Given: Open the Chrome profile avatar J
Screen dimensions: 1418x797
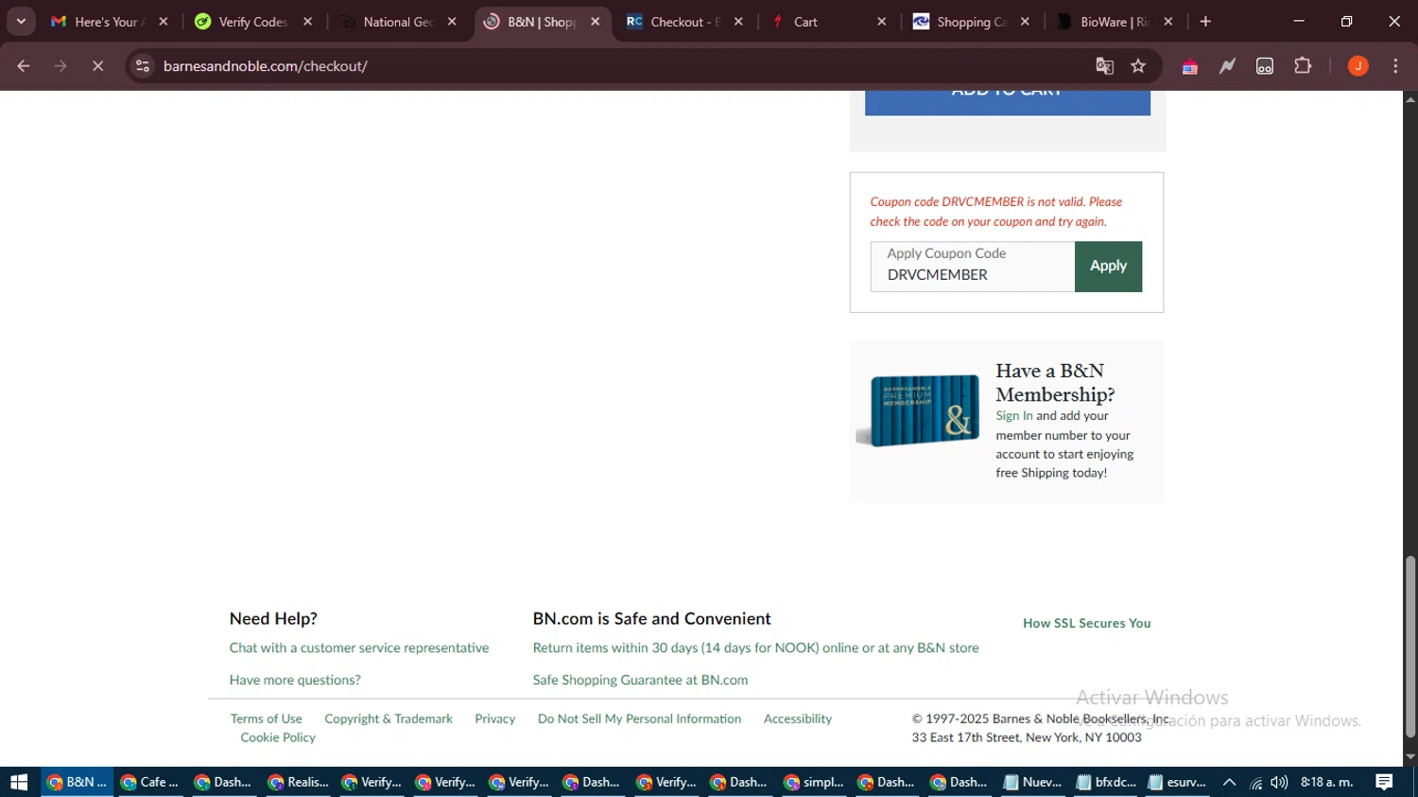Looking at the screenshot, I should click(1358, 66).
